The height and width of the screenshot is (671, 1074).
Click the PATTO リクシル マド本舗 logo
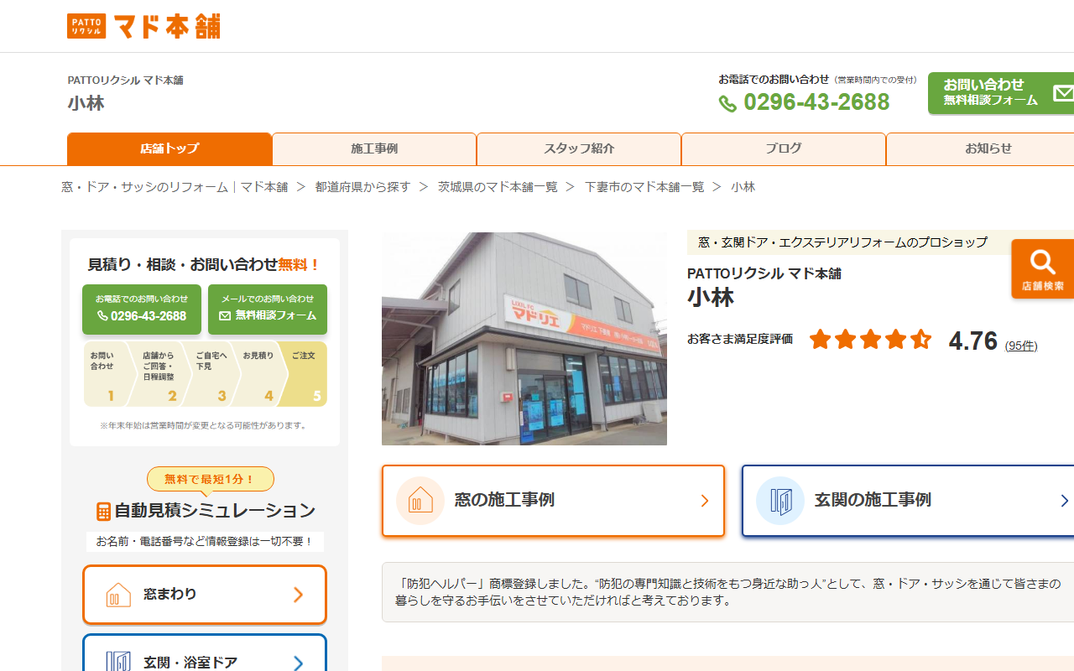(x=143, y=26)
